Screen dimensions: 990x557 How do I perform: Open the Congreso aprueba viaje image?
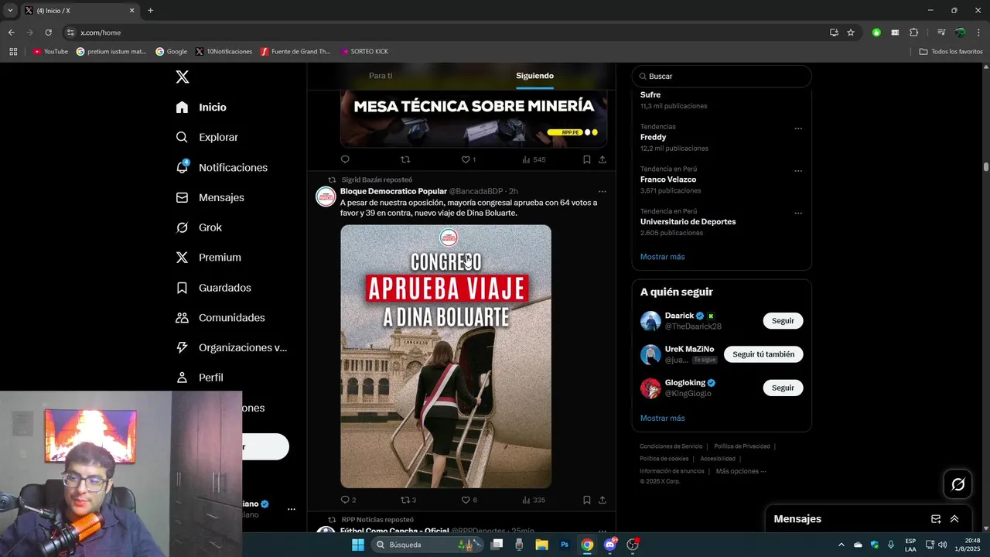(x=445, y=357)
